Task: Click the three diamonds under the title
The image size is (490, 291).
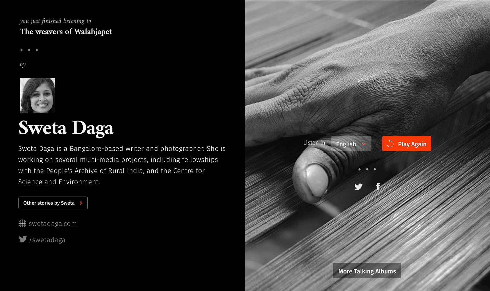Action: pyautogui.click(x=29, y=50)
